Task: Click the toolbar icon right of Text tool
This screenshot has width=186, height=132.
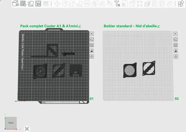Action: tap(125, 4)
